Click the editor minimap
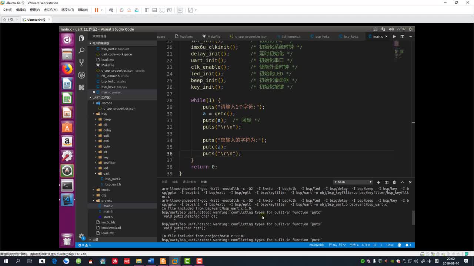This screenshot has width=474, height=266. tap(398, 50)
